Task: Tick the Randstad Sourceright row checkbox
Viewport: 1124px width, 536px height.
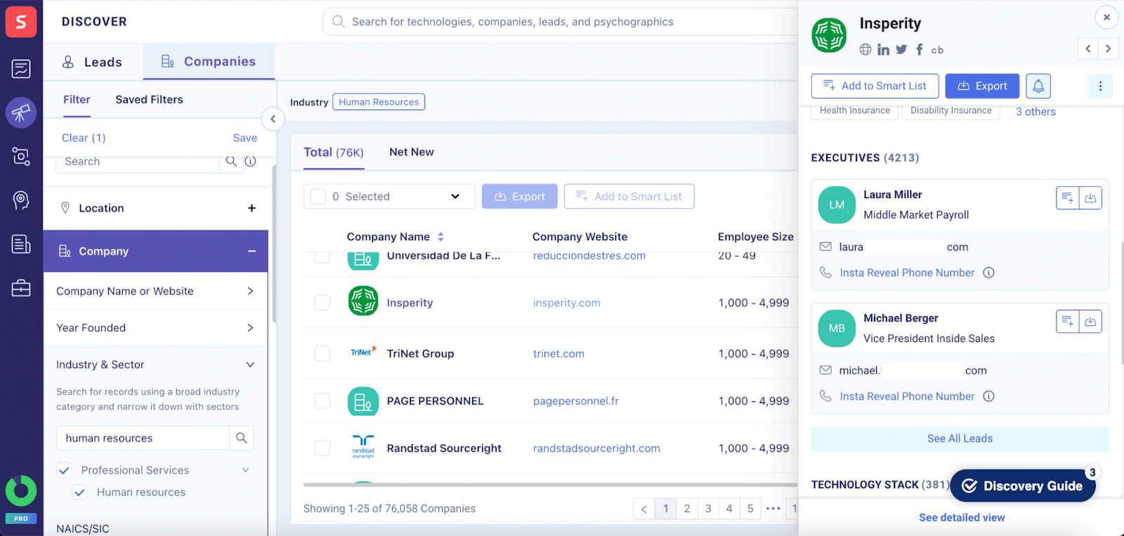Action: point(322,448)
